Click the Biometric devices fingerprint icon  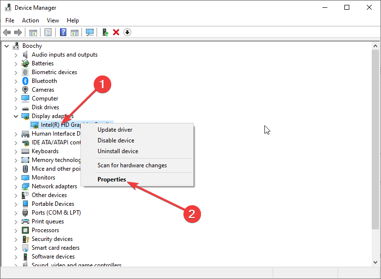pos(25,72)
